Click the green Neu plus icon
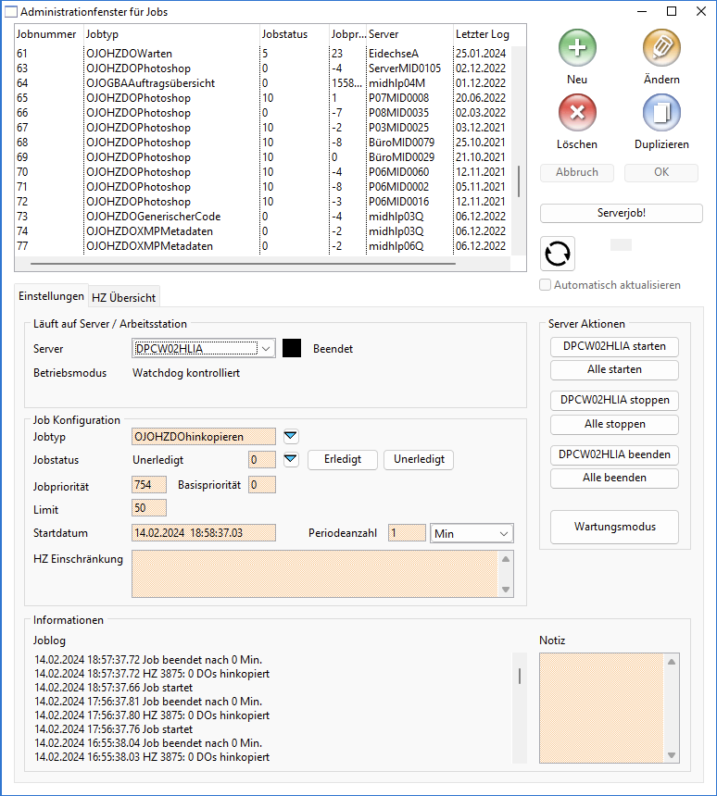 pos(577,47)
